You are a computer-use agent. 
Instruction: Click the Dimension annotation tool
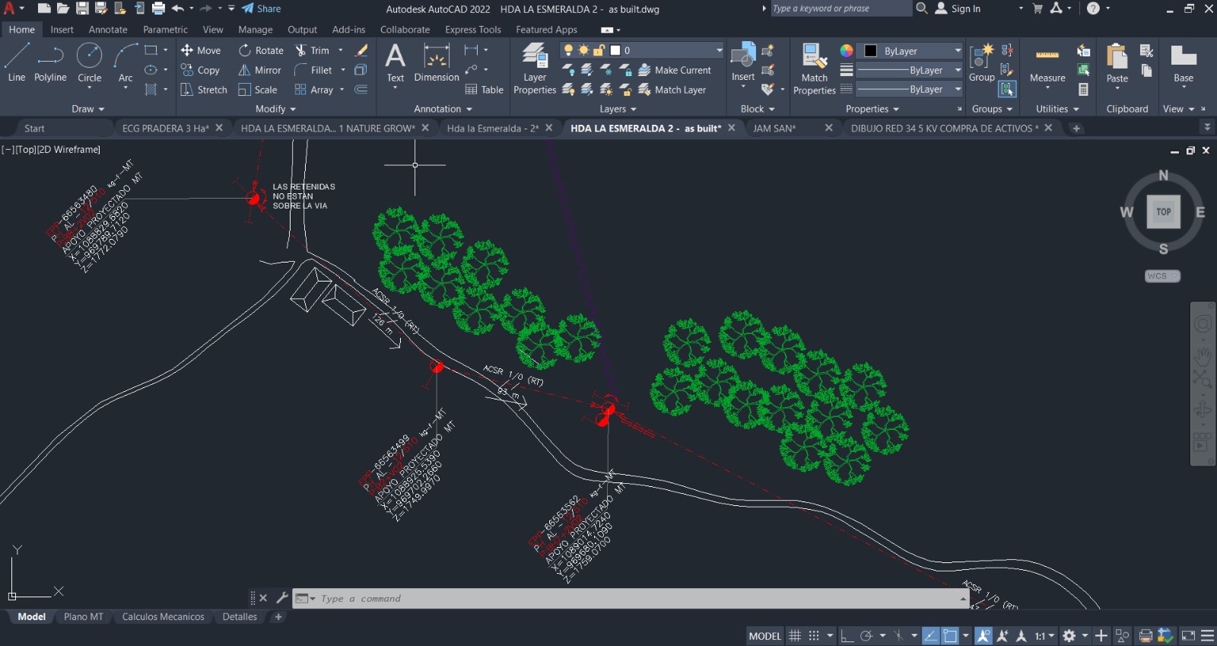tap(436, 63)
